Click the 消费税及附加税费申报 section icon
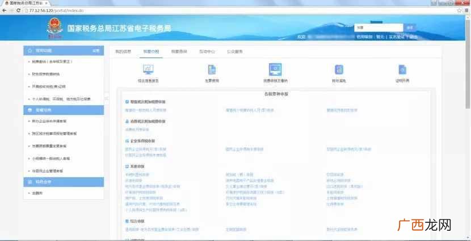This screenshot has height=241, width=471. coord(127,122)
